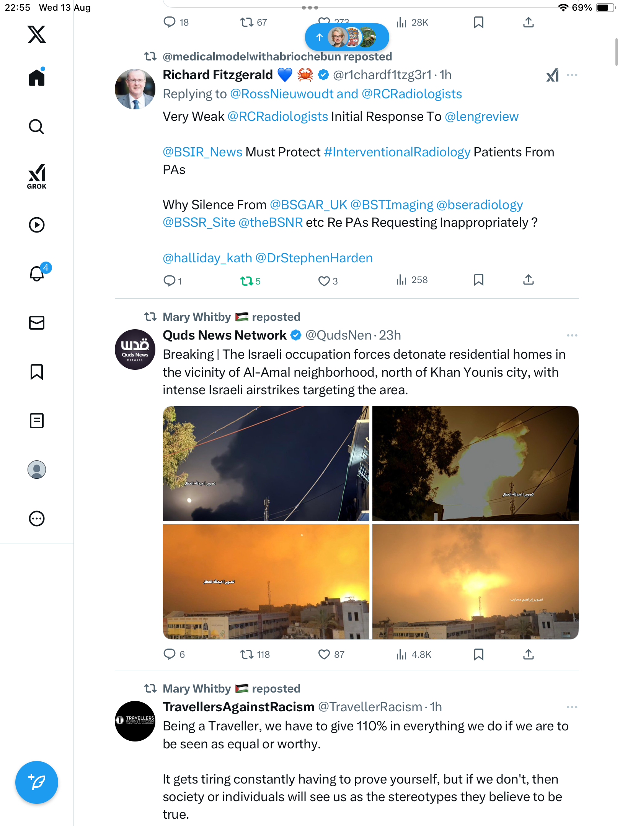
Task: Open Notifications bell with 4 badge
Action: tap(38, 273)
